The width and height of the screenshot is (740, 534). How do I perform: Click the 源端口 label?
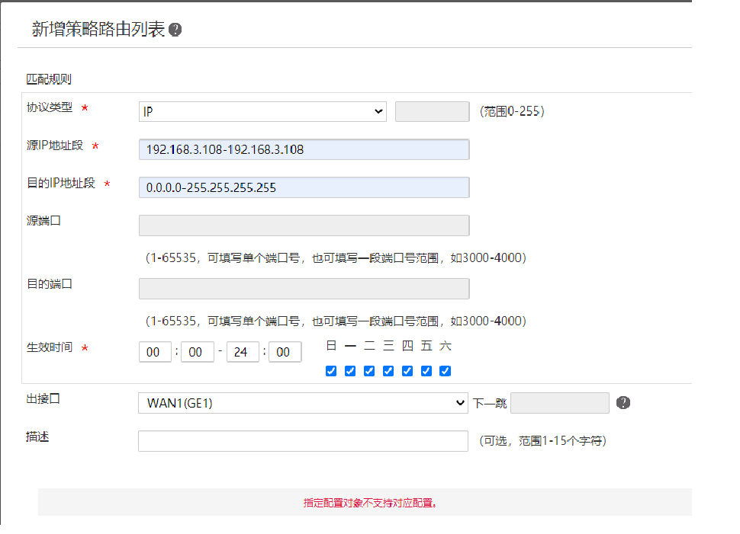43,221
